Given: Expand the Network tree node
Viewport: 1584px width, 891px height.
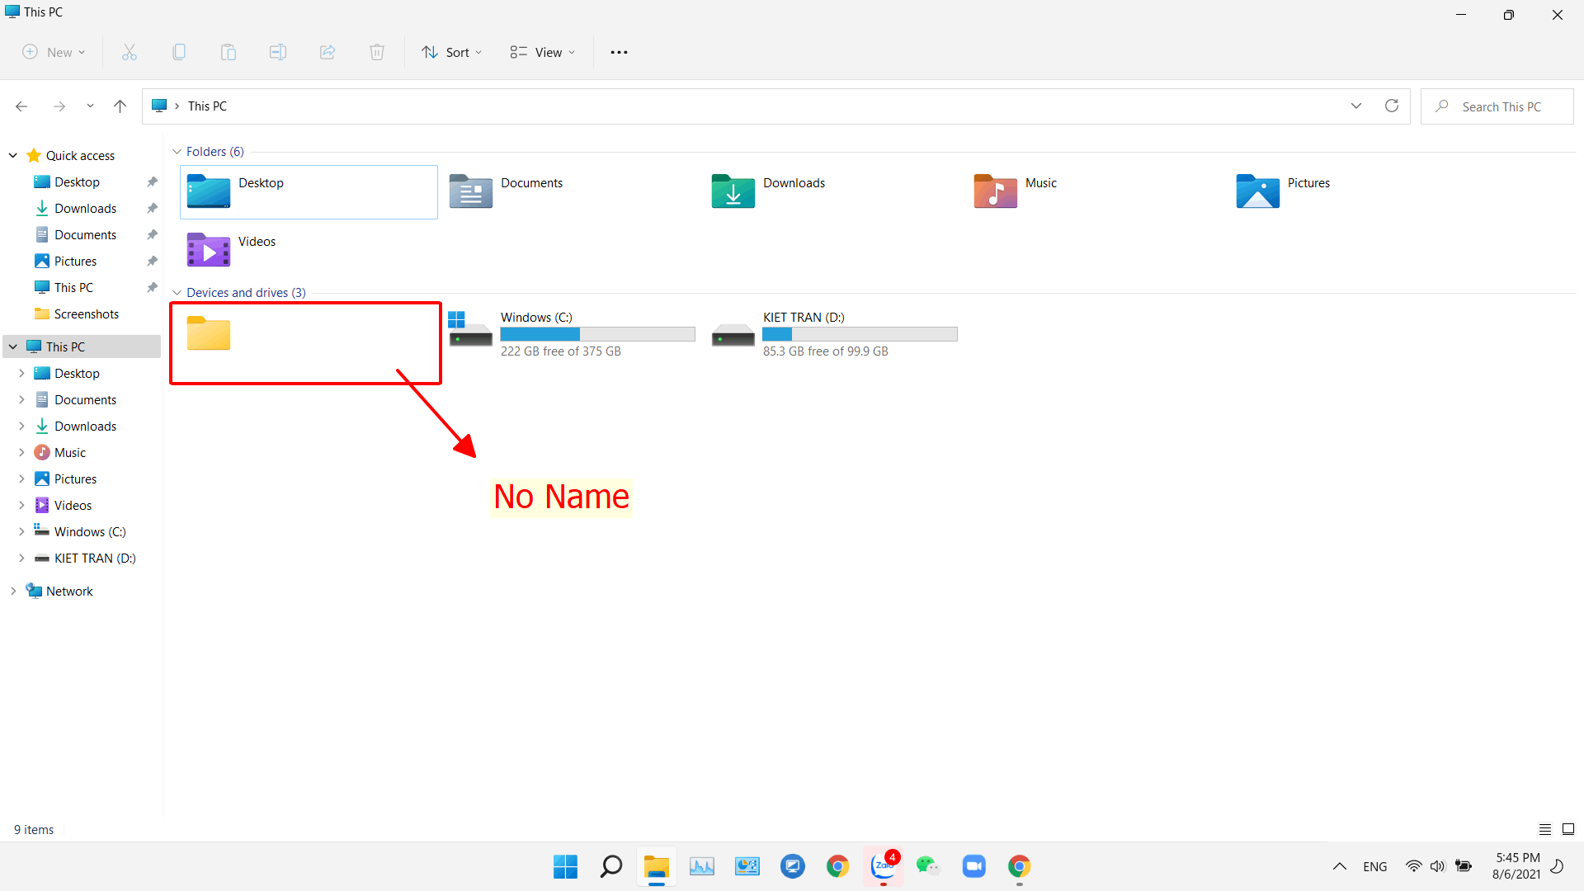Looking at the screenshot, I should 13,591.
